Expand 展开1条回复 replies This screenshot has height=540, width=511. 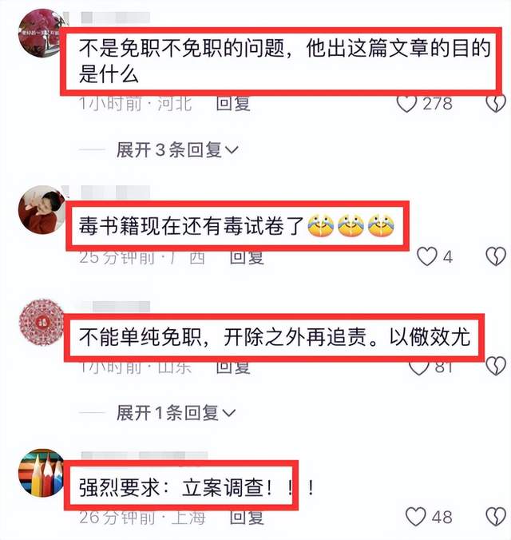(176, 413)
